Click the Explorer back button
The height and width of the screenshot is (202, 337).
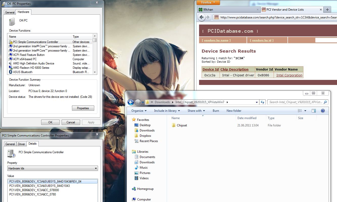coord(131,102)
